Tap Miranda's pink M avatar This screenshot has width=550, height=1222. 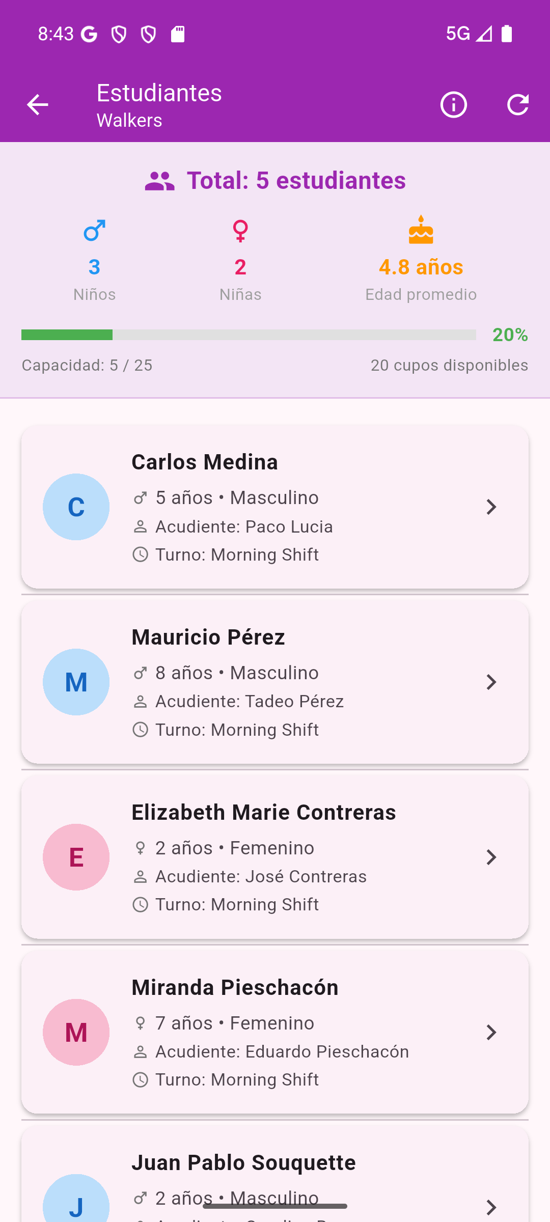click(76, 1033)
